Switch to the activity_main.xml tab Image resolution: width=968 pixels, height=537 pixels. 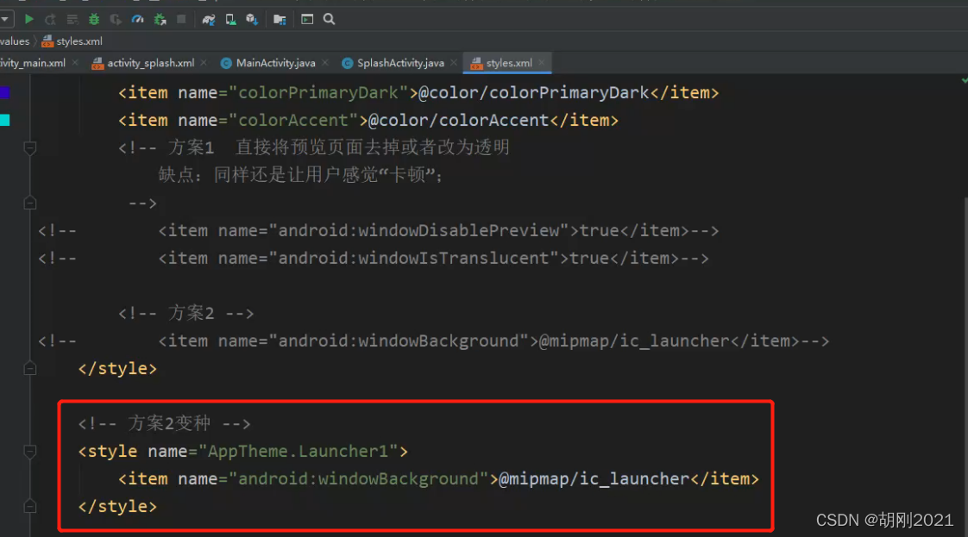click(33, 63)
